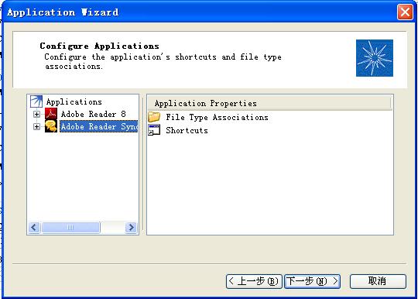
Task: Cancel the wizard with 取消
Action: [378, 281]
